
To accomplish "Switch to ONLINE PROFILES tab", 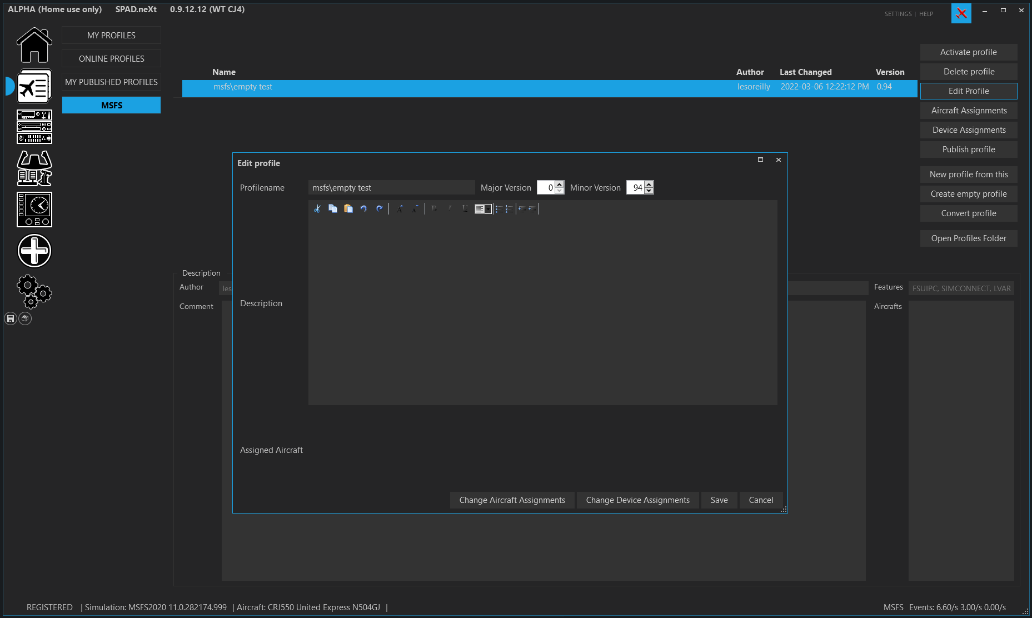I will pos(112,58).
